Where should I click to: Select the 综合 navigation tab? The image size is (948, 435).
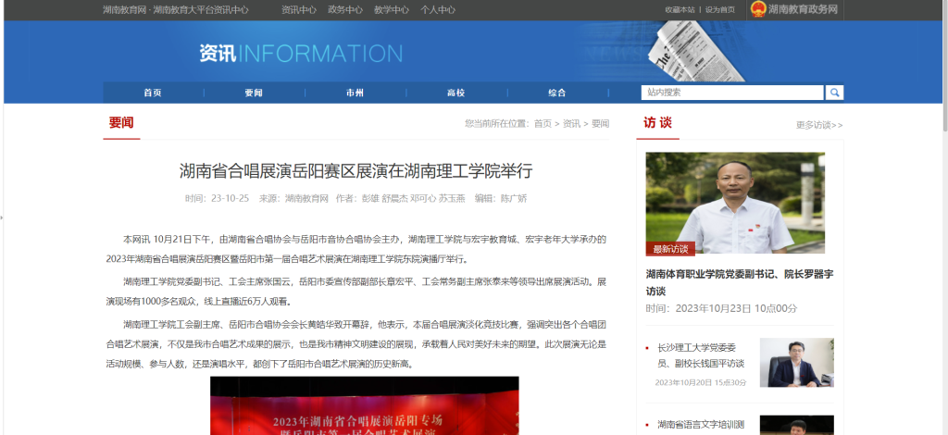tap(556, 93)
